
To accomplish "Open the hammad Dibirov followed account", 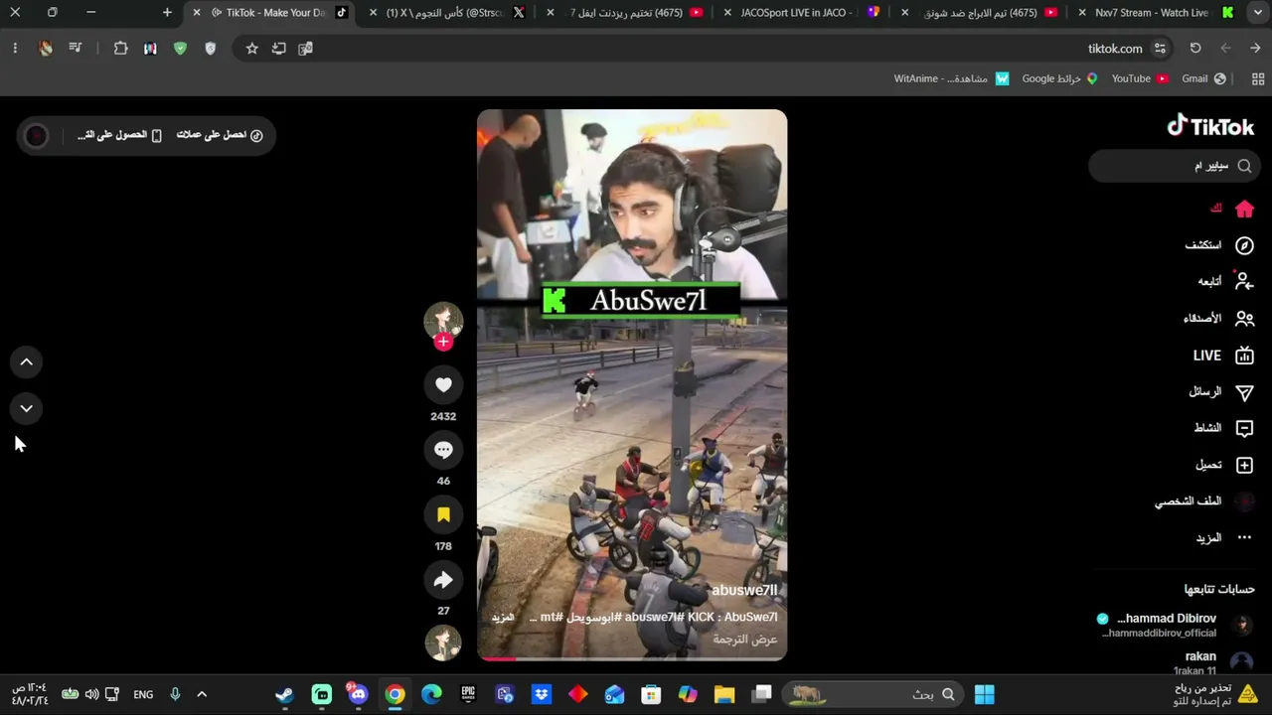I will pyautogui.click(x=1177, y=625).
